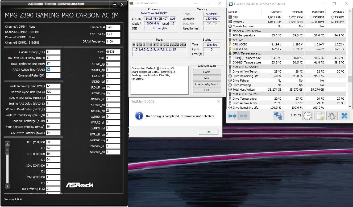Image resolution: width=353 pixels, height=207 pixels.
Task: Click the Minimum column header in HWiNFO
Action: click(x=293, y=12)
